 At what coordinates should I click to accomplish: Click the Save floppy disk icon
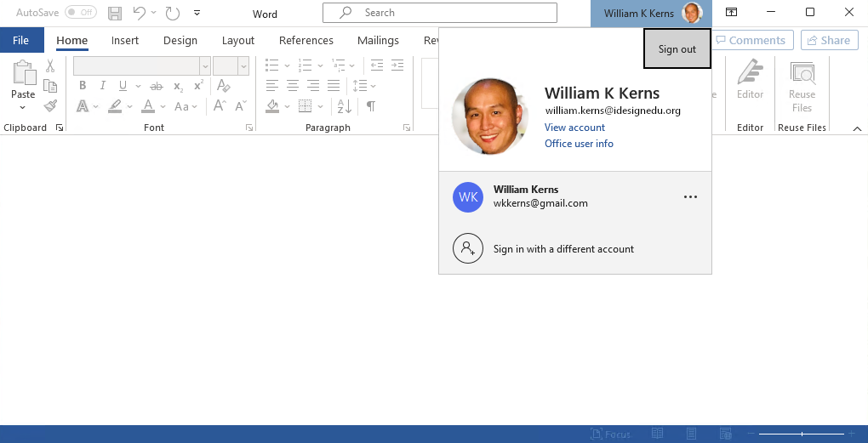[115, 14]
